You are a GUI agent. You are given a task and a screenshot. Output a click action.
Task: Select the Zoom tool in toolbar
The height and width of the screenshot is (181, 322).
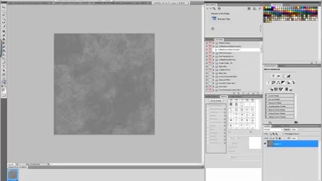(4, 82)
